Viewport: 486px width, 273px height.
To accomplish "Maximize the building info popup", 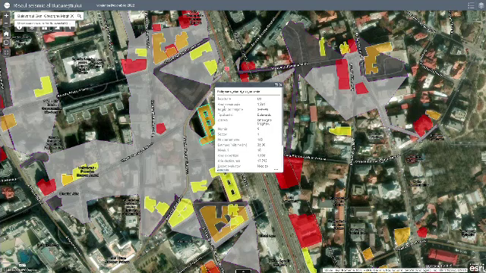I will 276,85.
